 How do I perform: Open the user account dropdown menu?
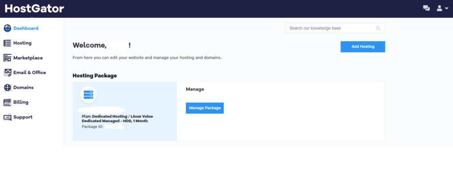tap(442, 8)
